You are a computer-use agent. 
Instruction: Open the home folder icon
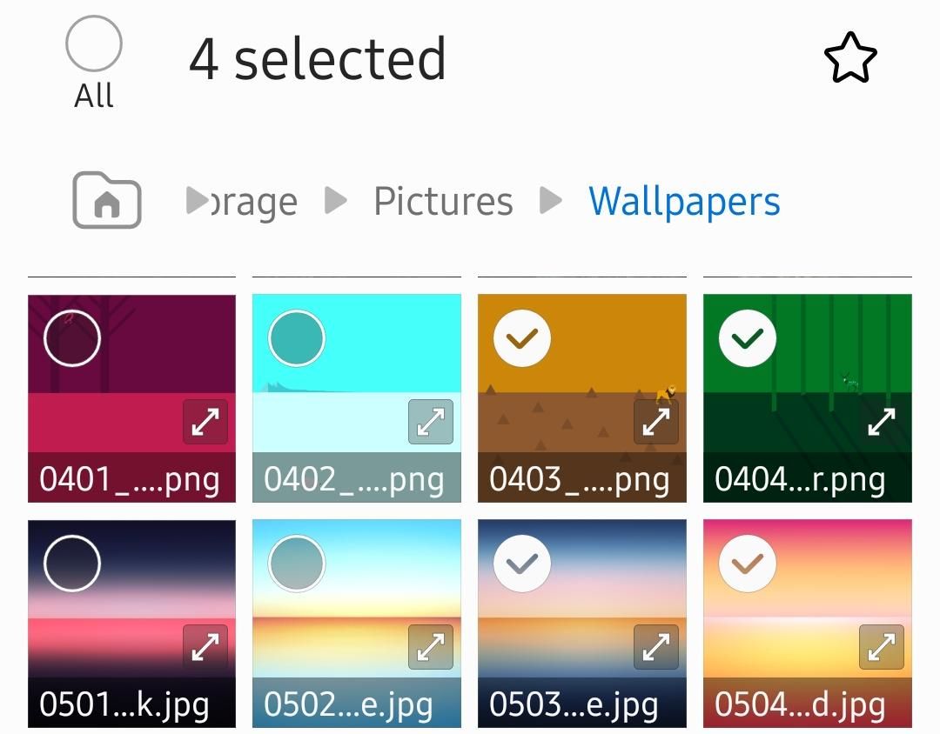coord(106,201)
